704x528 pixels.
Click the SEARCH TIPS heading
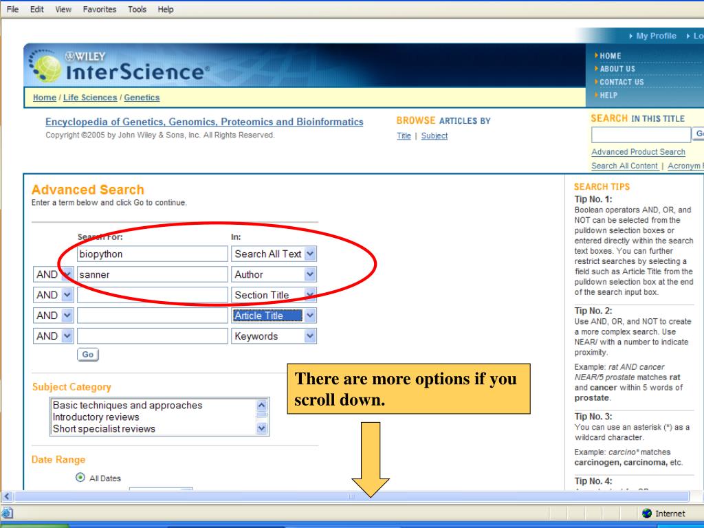[x=602, y=187]
